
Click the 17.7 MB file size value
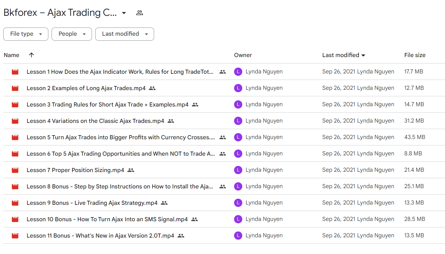click(414, 72)
